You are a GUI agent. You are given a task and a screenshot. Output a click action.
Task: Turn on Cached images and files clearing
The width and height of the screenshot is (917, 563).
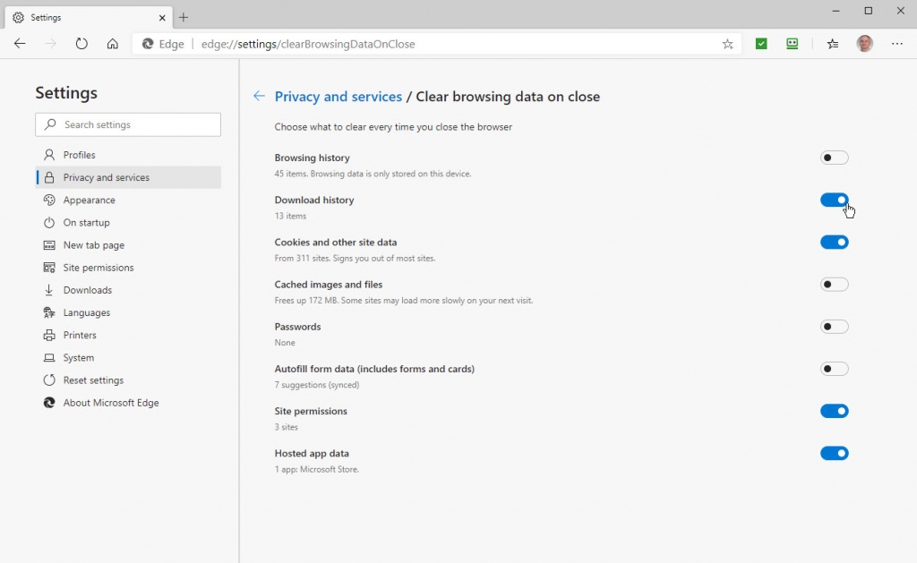point(835,284)
